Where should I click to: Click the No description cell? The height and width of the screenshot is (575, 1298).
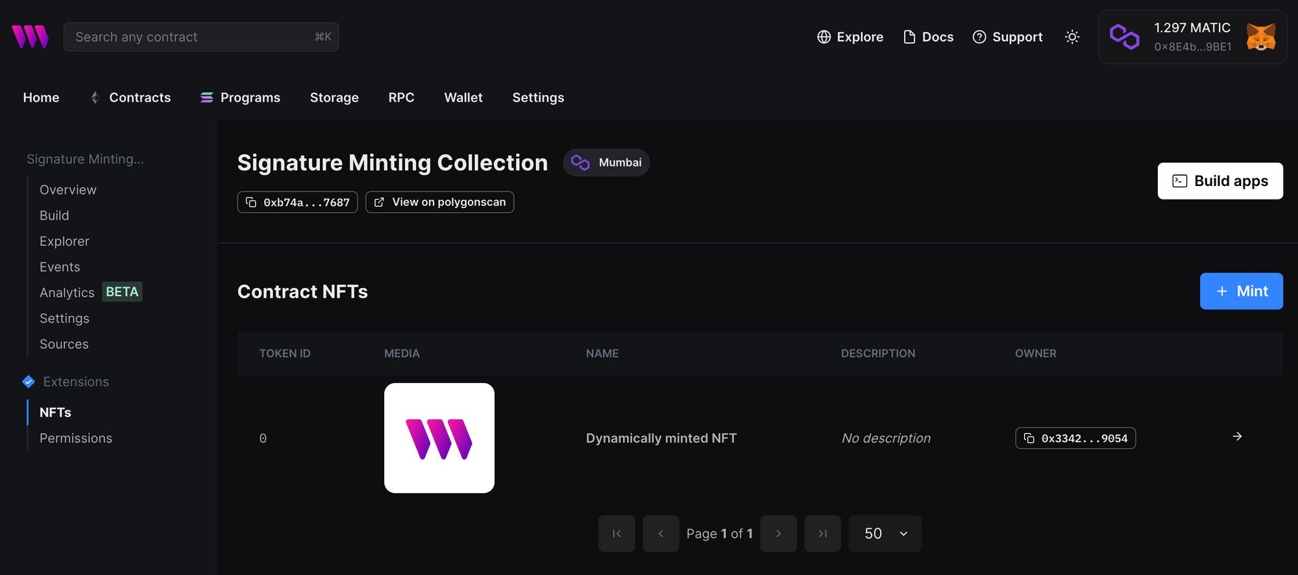pyautogui.click(x=886, y=438)
